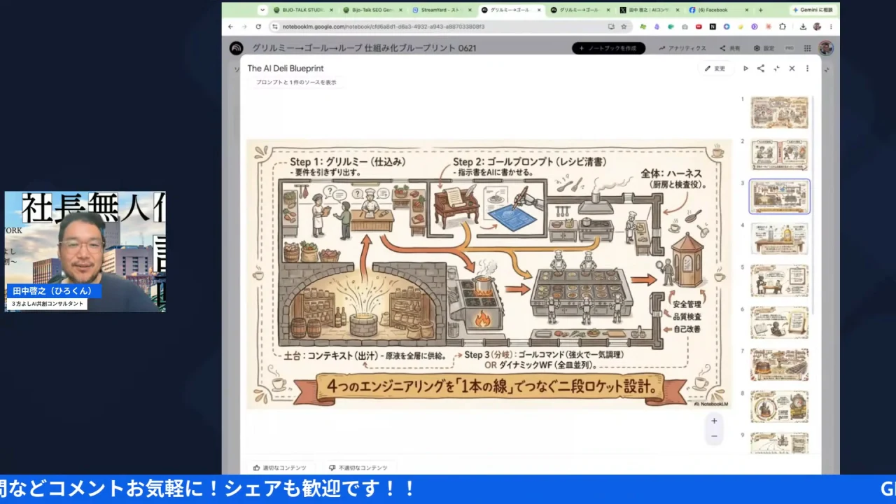Click the ノートブックを作成 button

(x=608, y=48)
